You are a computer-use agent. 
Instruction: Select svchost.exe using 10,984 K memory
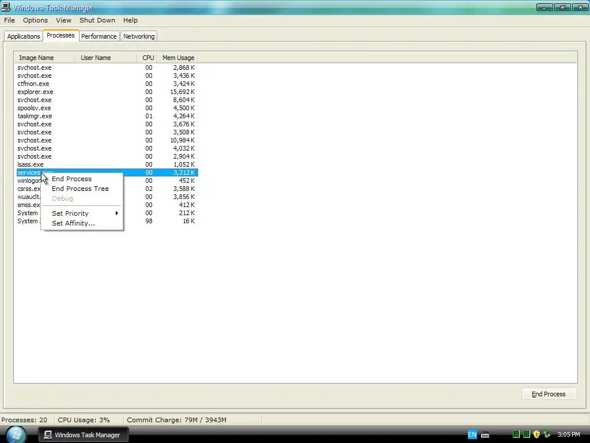tap(107, 140)
